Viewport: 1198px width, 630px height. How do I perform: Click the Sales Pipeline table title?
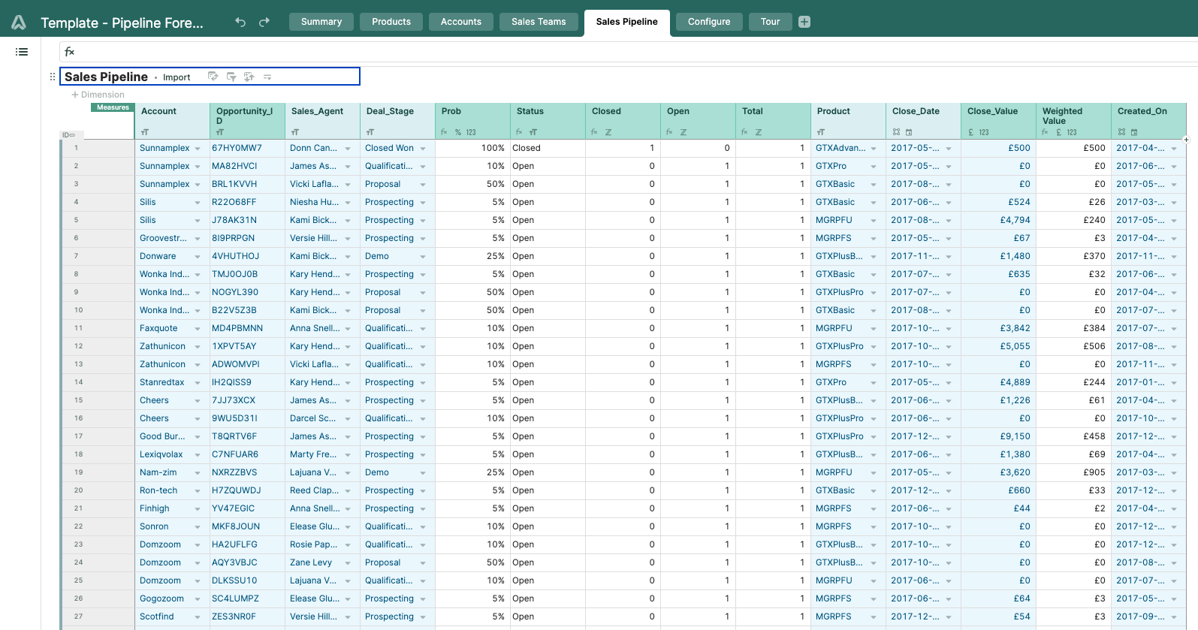106,77
